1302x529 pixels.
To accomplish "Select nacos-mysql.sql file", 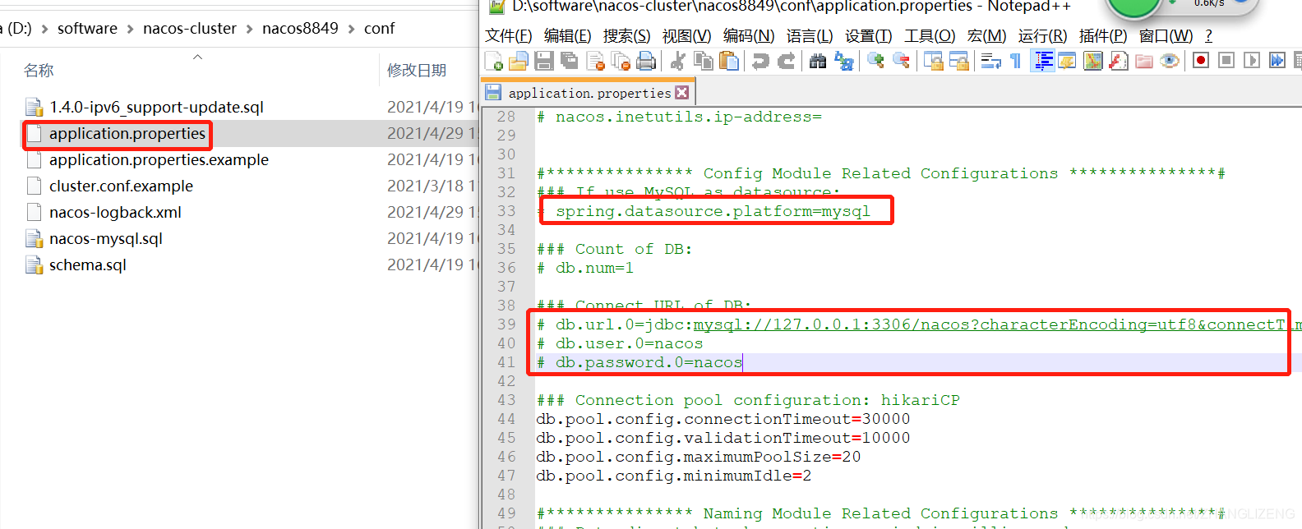I will (106, 239).
